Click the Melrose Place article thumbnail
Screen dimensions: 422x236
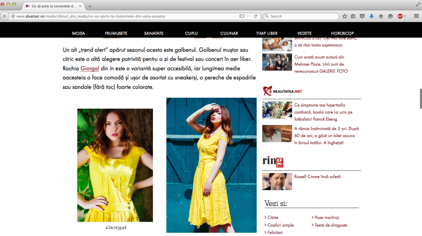point(277,62)
